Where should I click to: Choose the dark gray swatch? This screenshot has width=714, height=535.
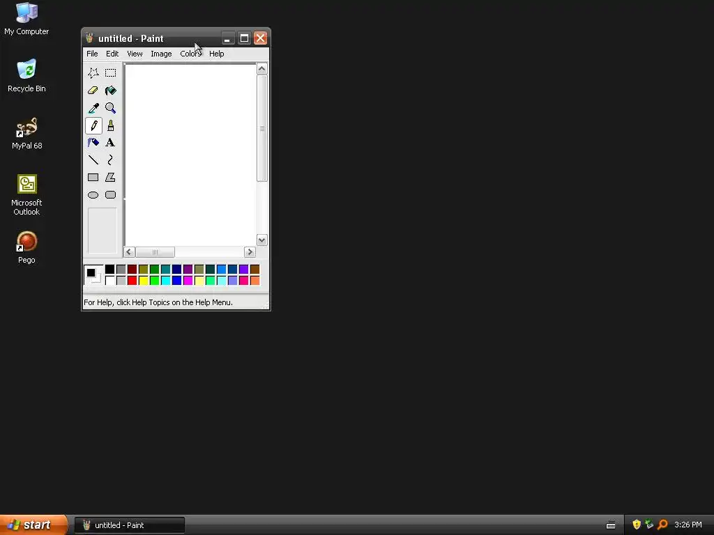[121, 270]
